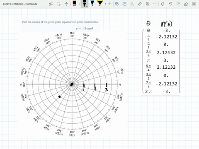Toggle ink to shape conversion
The height and width of the screenshot is (149, 199).
[124, 4]
